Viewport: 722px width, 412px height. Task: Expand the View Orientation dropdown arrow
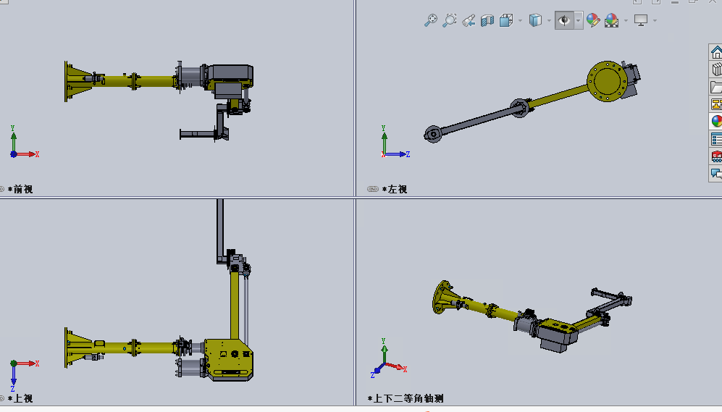[x=521, y=21]
